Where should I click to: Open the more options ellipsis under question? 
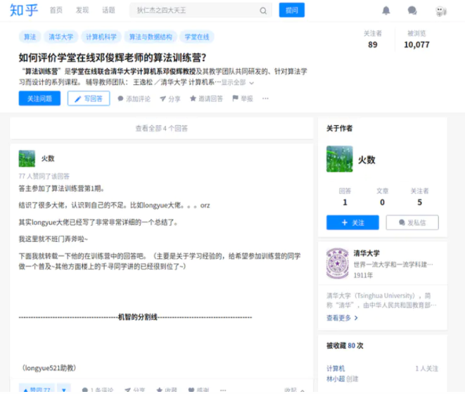tap(265, 99)
